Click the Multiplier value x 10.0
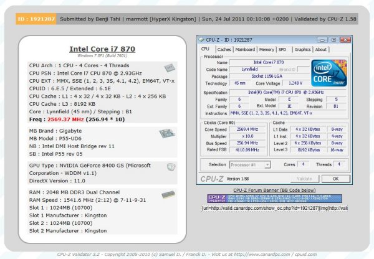 coord(247,136)
